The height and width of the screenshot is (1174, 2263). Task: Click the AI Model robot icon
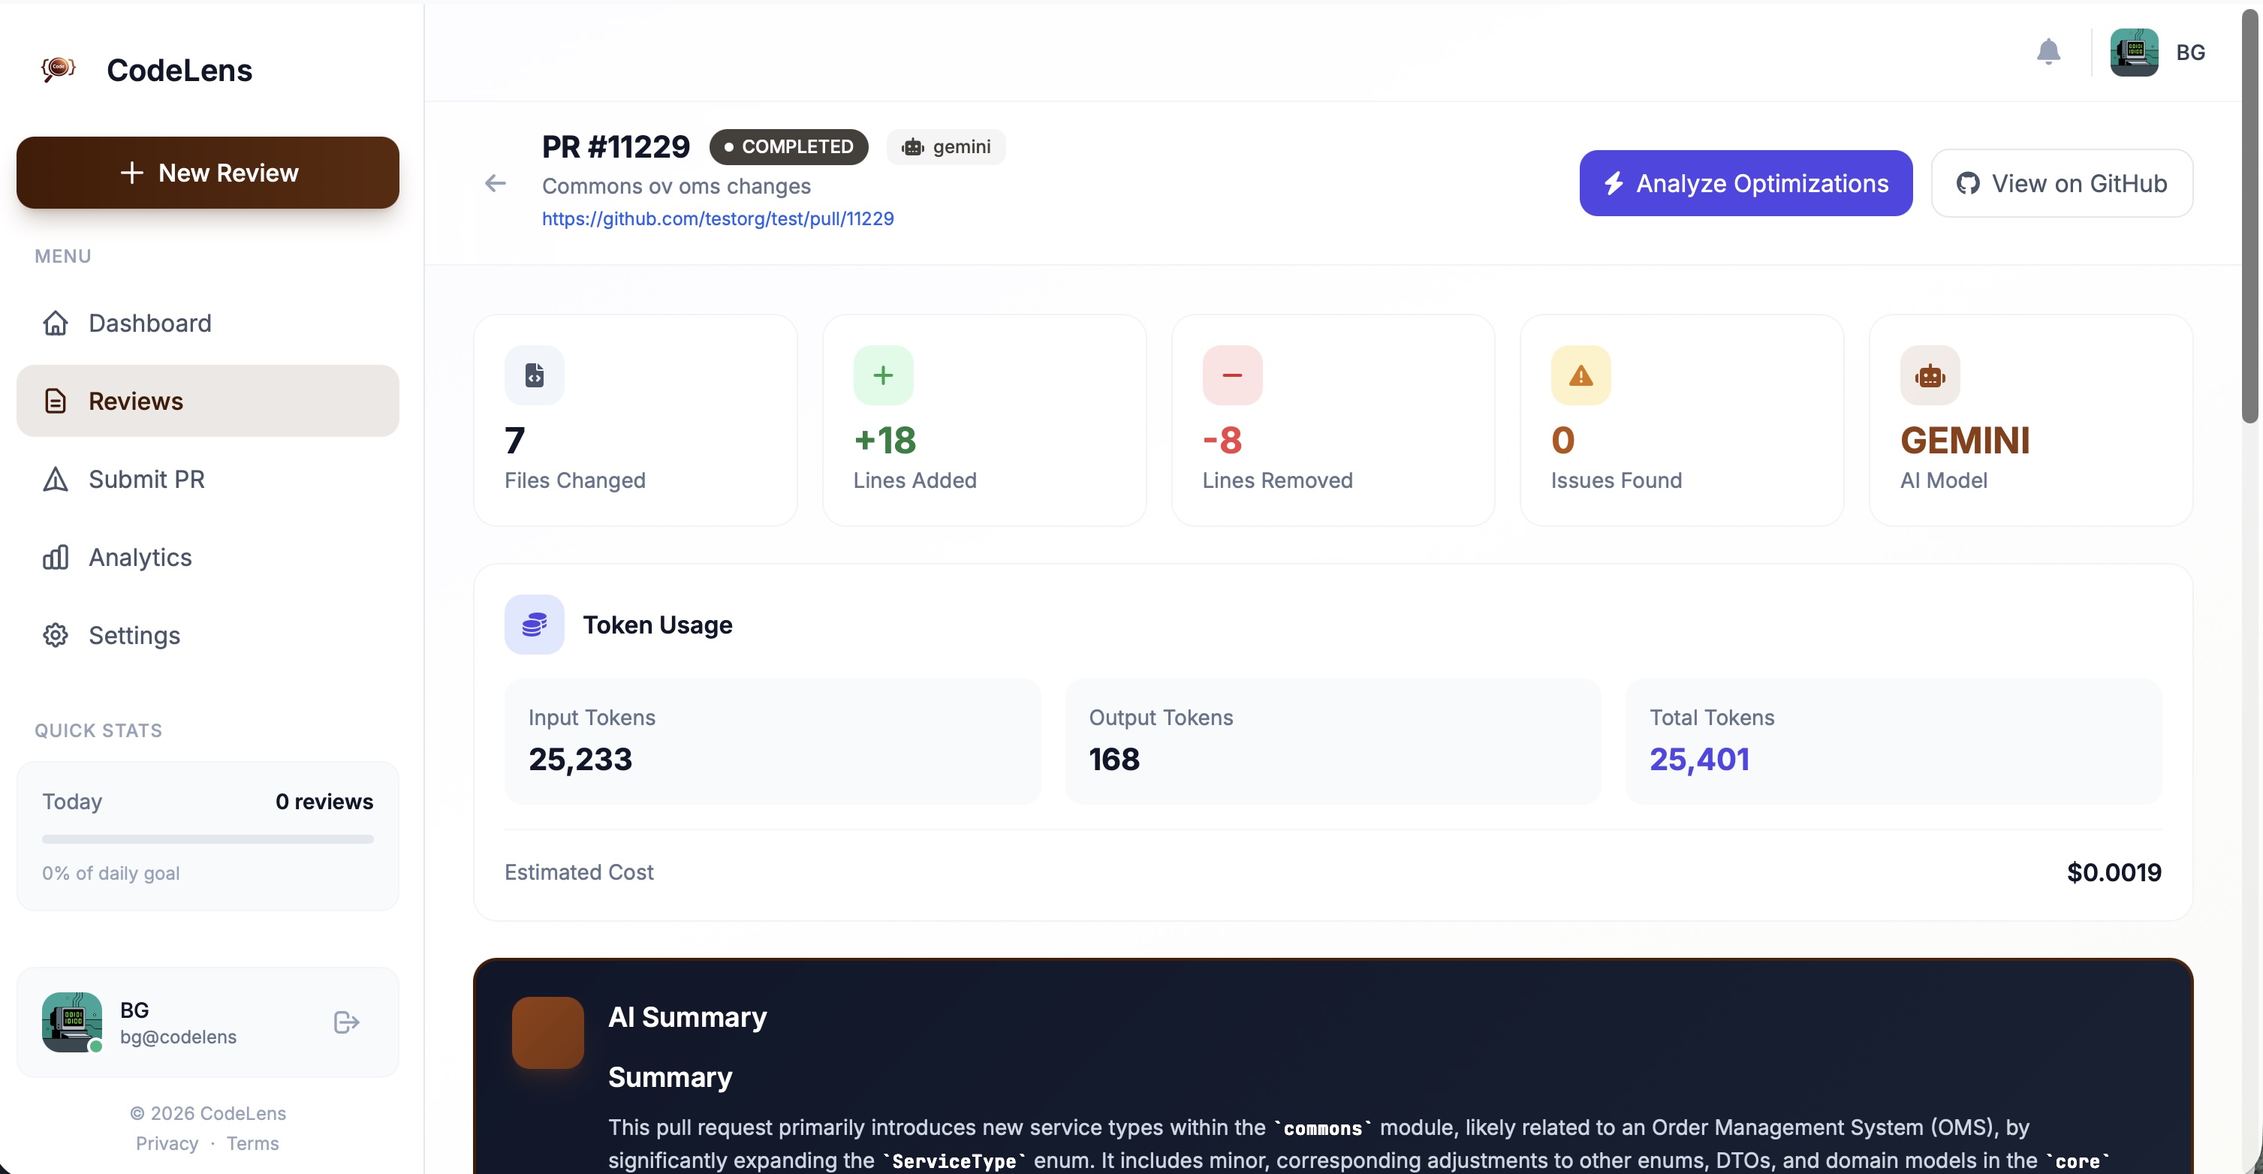pyautogui.click(x=1929, y=375)
